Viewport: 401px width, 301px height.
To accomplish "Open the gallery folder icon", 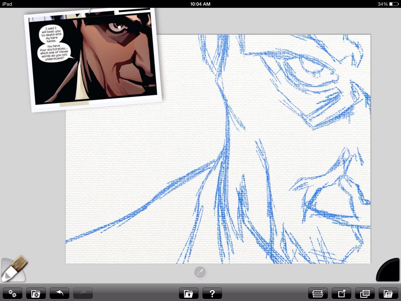I will coord(188,293).
